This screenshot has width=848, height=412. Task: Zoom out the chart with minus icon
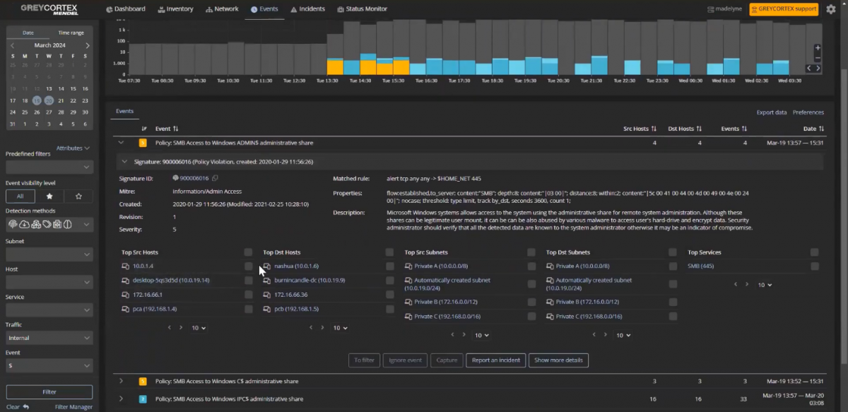click(x=818, y=57)
